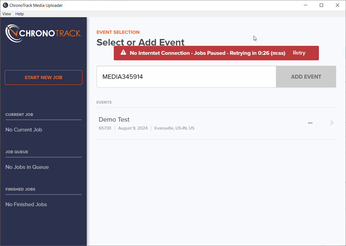
Task: Click the ChronoTrack app icon in title bar
Action: click(x=5, y=5)
